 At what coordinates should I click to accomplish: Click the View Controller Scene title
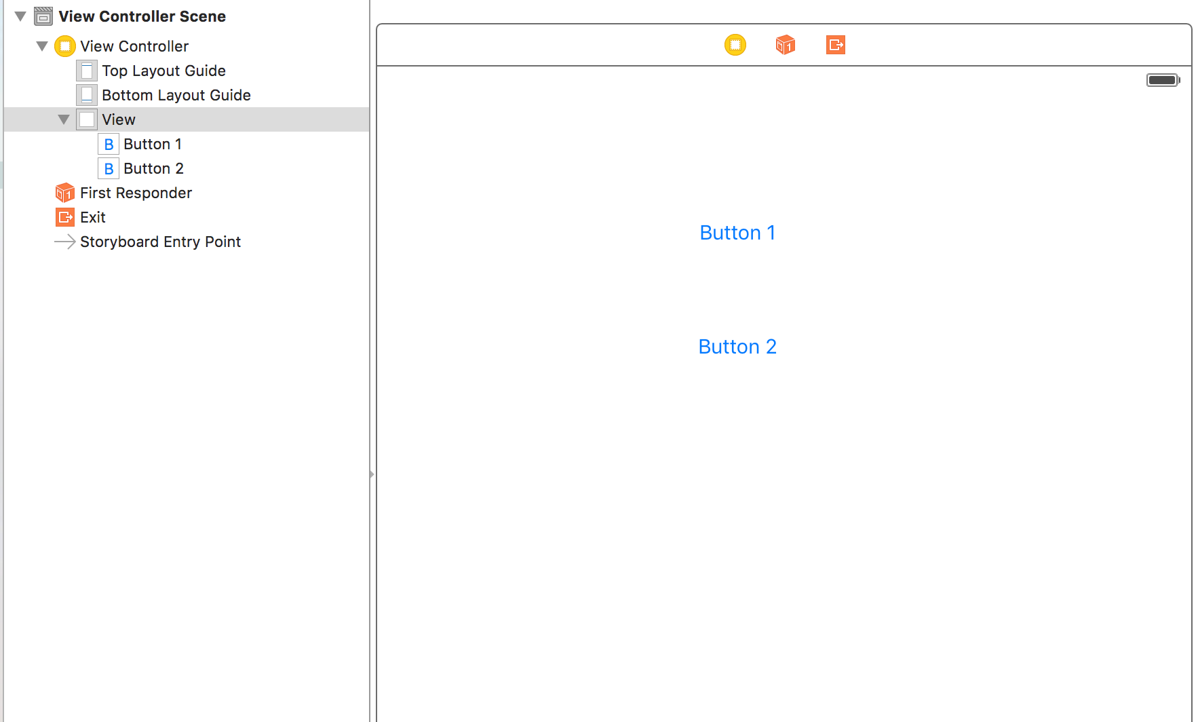coord(142,16)
